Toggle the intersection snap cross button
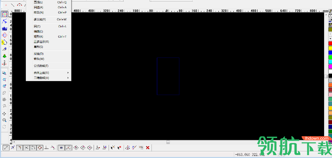This screenshot has width=332, height=158. click(27, 148)
